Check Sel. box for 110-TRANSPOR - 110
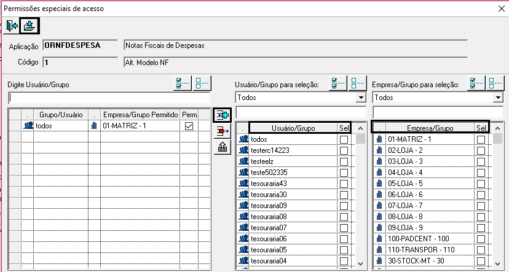Viewport: 509px width, 272px height. 481,250
